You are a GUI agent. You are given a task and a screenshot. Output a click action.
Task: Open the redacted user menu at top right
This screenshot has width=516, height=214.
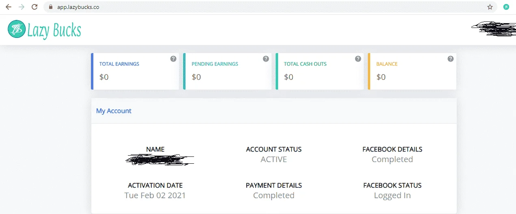pyautogui.click(x=493, y=30)
